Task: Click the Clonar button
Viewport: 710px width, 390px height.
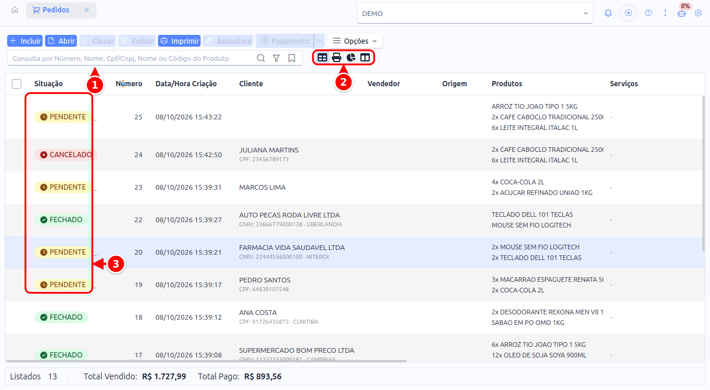Action: 98,41
